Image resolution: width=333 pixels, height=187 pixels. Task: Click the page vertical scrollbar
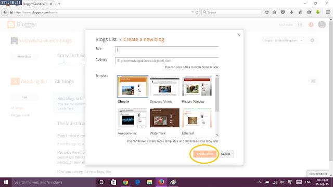(331, 91)
